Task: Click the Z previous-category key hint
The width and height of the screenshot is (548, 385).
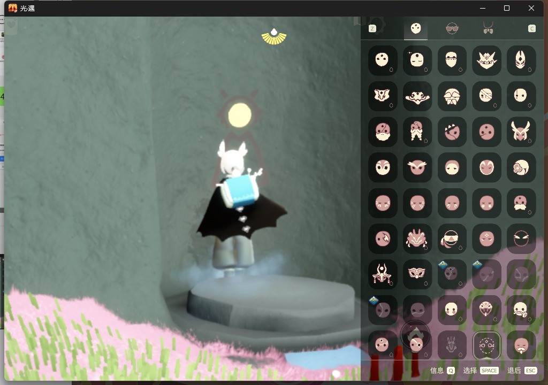Action: tap(372, 29)
